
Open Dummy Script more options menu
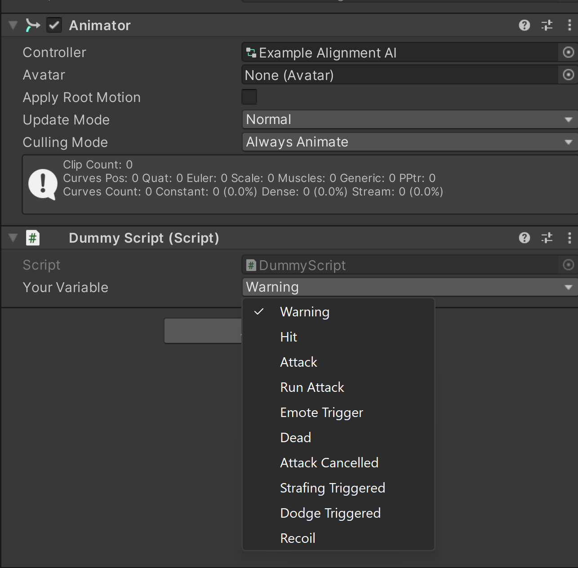pos(569,238)
